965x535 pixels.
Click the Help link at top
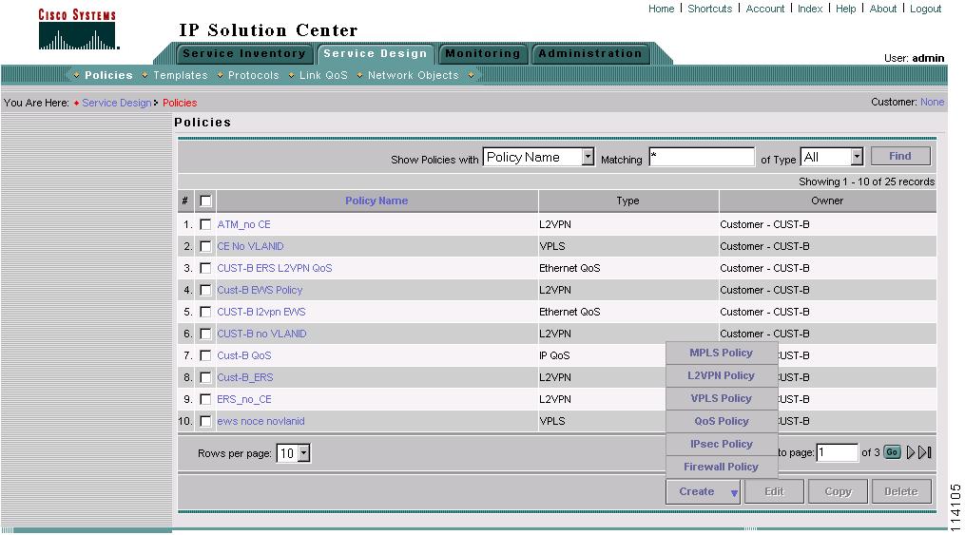(x=845, y=9)
